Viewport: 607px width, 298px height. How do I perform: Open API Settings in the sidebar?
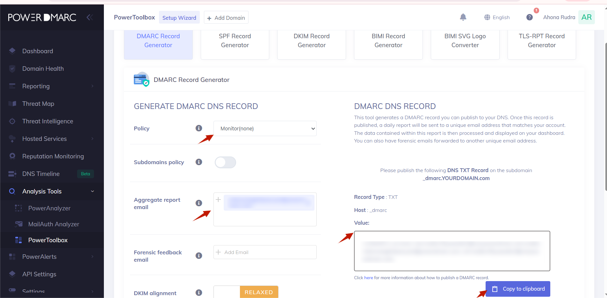point(39,274)
